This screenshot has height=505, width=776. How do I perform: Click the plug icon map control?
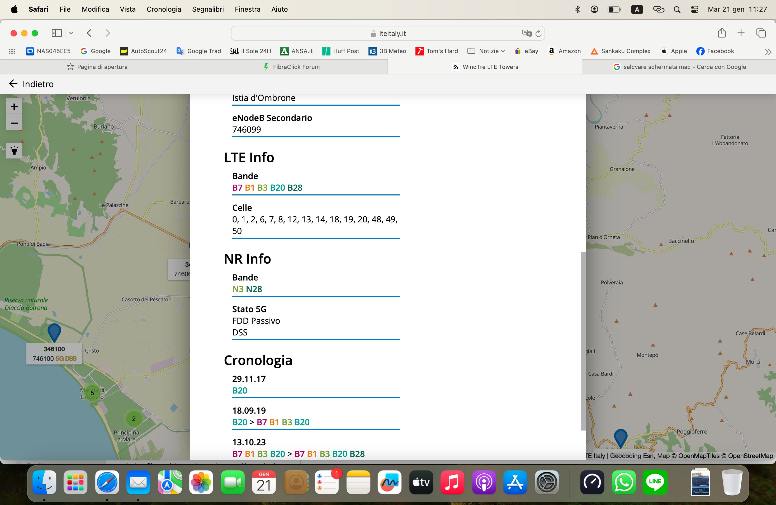pos(14,150)
